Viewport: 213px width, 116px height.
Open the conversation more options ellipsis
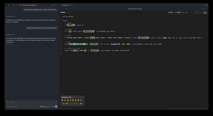tap(38, 5)
